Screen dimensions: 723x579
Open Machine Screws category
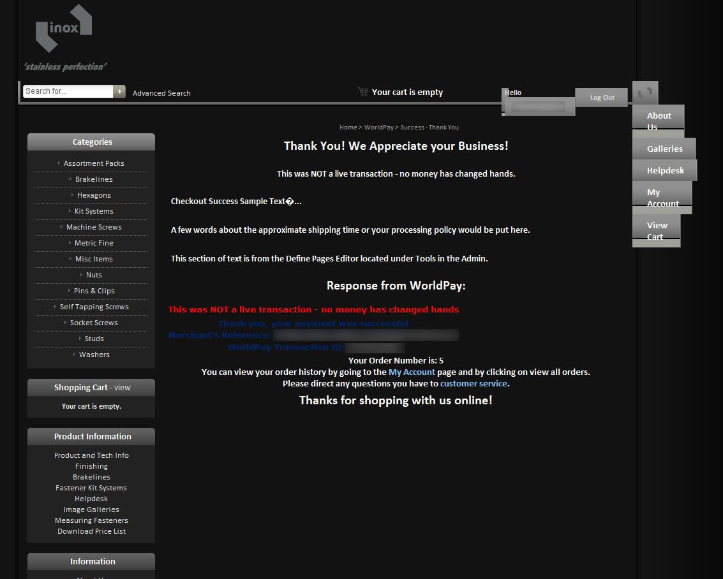click(x=94, y=227)
